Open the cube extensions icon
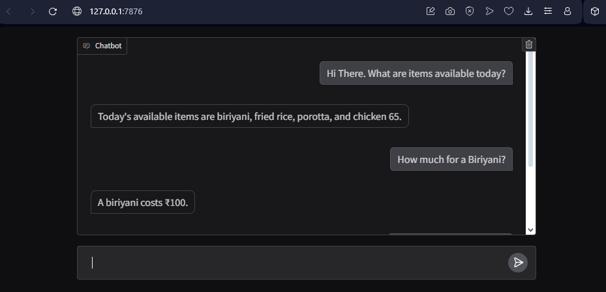This screenshot has width=606, height=292. pos(595,12)
